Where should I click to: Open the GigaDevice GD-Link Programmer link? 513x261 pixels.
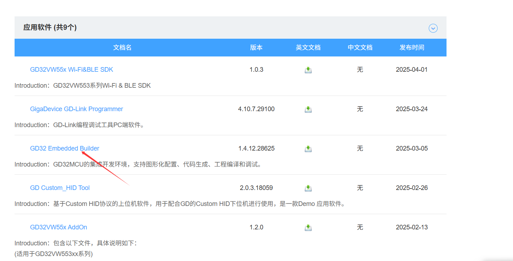click(x=76, y=109)
